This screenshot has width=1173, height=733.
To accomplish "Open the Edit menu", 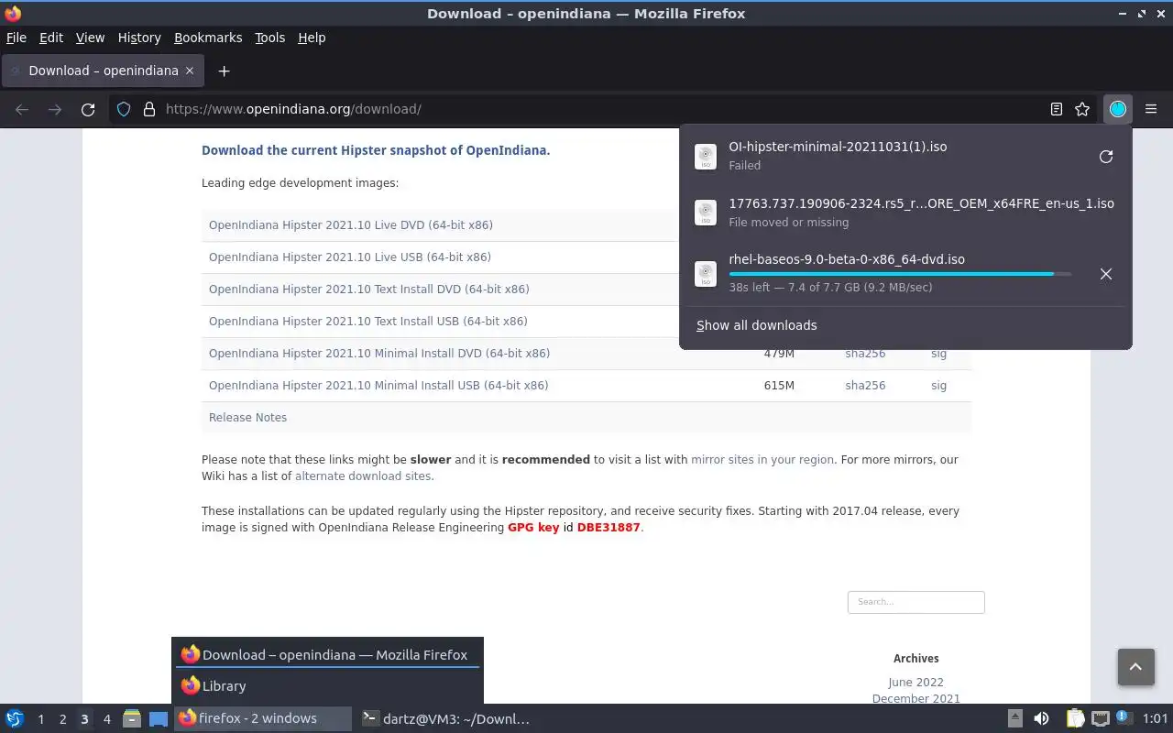I will (x=51, y=38).
